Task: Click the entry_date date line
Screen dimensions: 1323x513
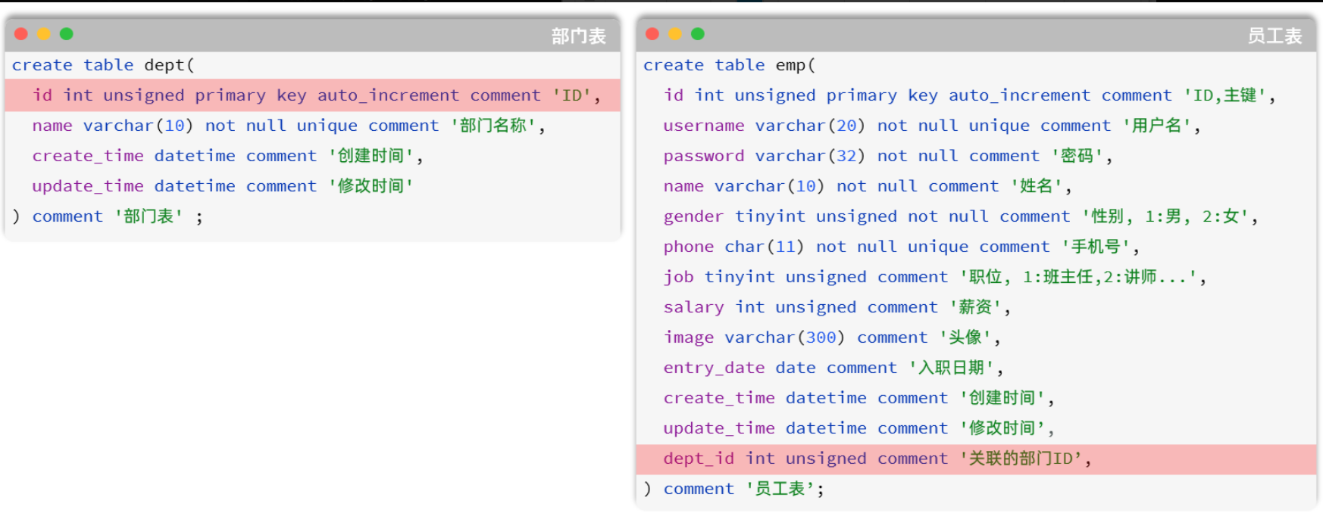Action: (833, 368)
